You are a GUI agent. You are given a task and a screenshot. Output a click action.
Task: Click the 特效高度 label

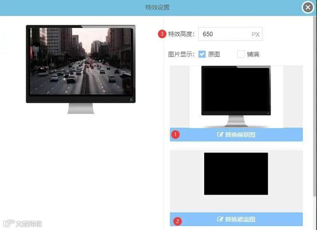pos(181,34)
